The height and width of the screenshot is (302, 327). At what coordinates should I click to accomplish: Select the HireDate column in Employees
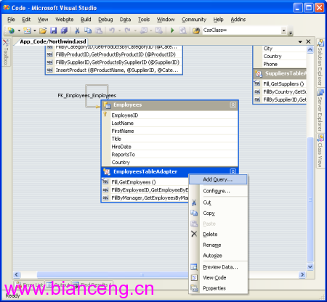click(169, 147)
